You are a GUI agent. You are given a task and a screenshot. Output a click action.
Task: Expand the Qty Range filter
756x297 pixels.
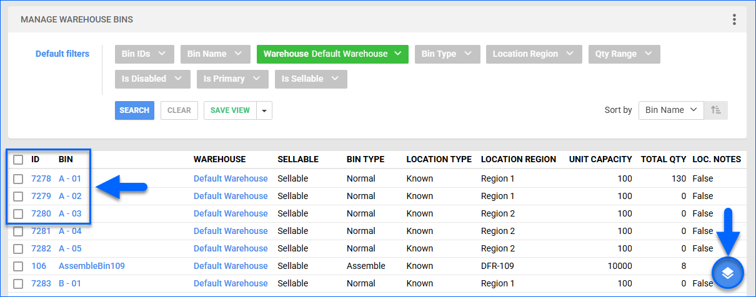(624, 54)
